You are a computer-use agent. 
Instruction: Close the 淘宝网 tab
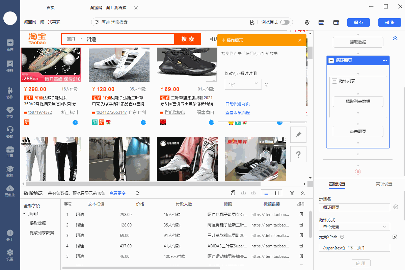[x=136, y=7]
